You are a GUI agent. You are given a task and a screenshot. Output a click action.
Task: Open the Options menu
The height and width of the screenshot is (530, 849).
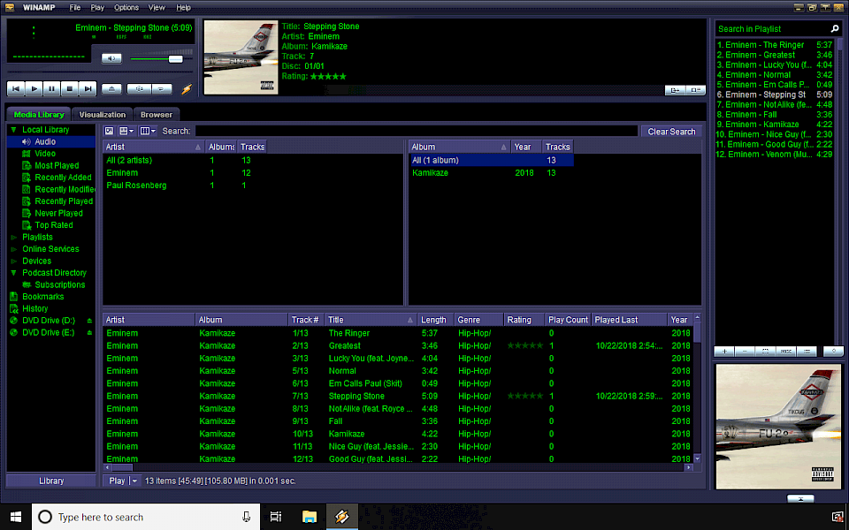pos(126,8)
